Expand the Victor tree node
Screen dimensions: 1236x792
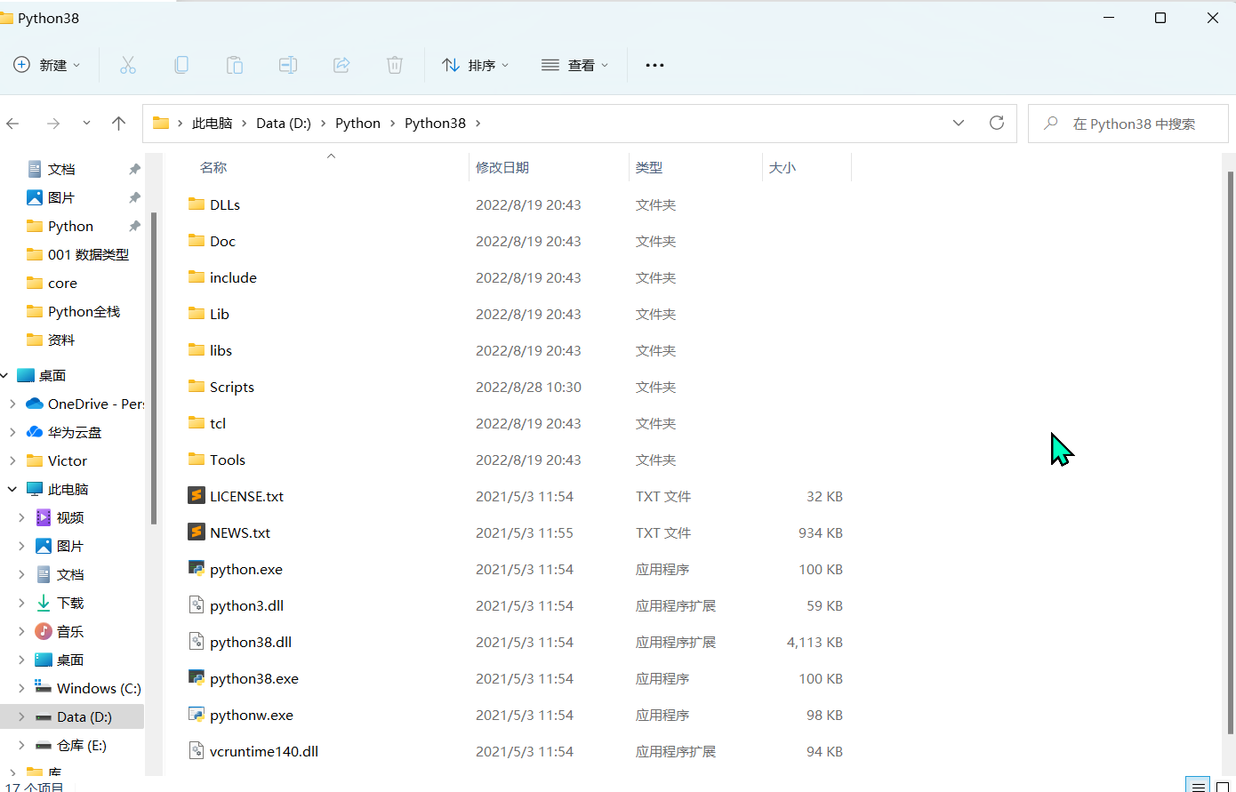(x=12, y=460)
